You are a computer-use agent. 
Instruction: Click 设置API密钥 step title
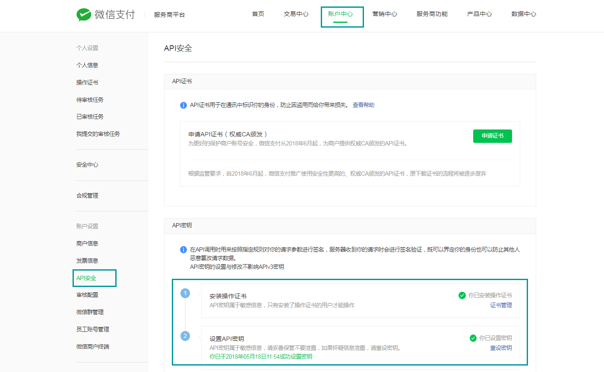(x=227, y=339)
